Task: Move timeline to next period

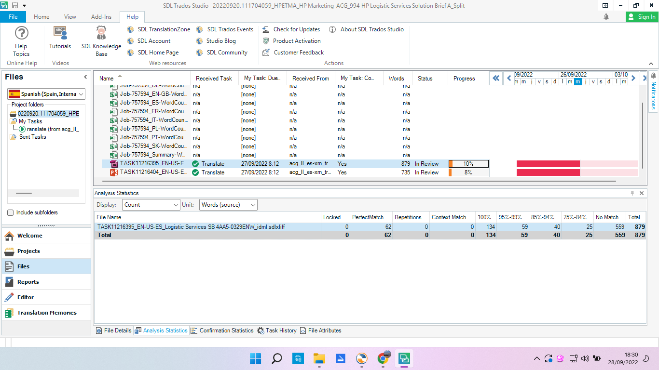Action: (633, 78)
